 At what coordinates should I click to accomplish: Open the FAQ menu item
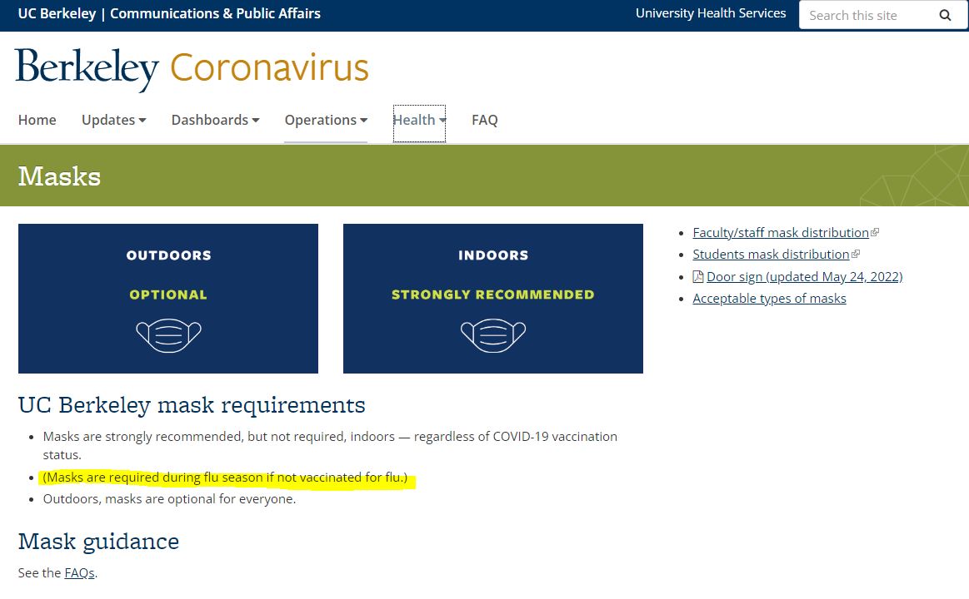tap(485, 120)
